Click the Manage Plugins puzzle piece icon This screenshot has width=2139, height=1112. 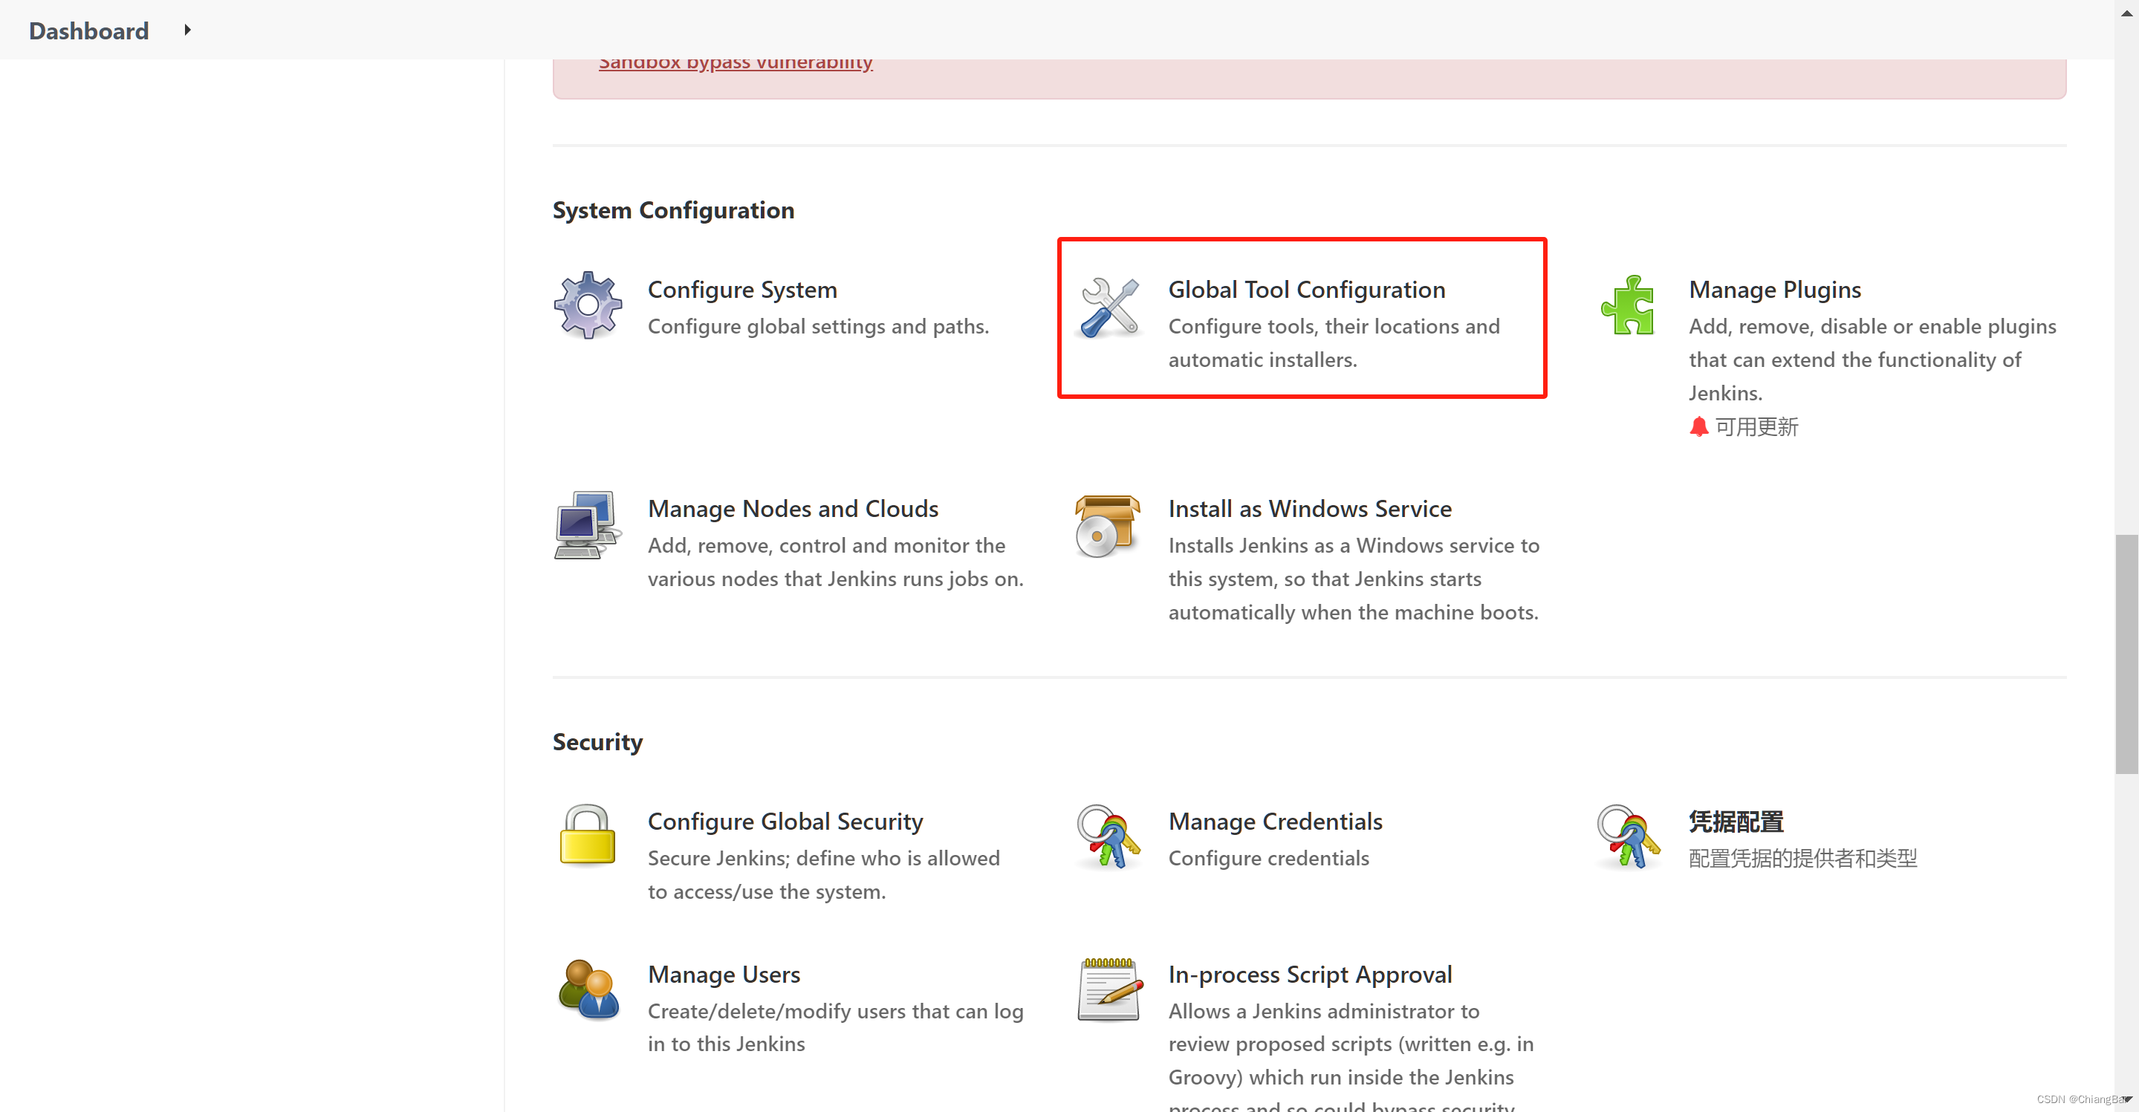[1629, 305]
